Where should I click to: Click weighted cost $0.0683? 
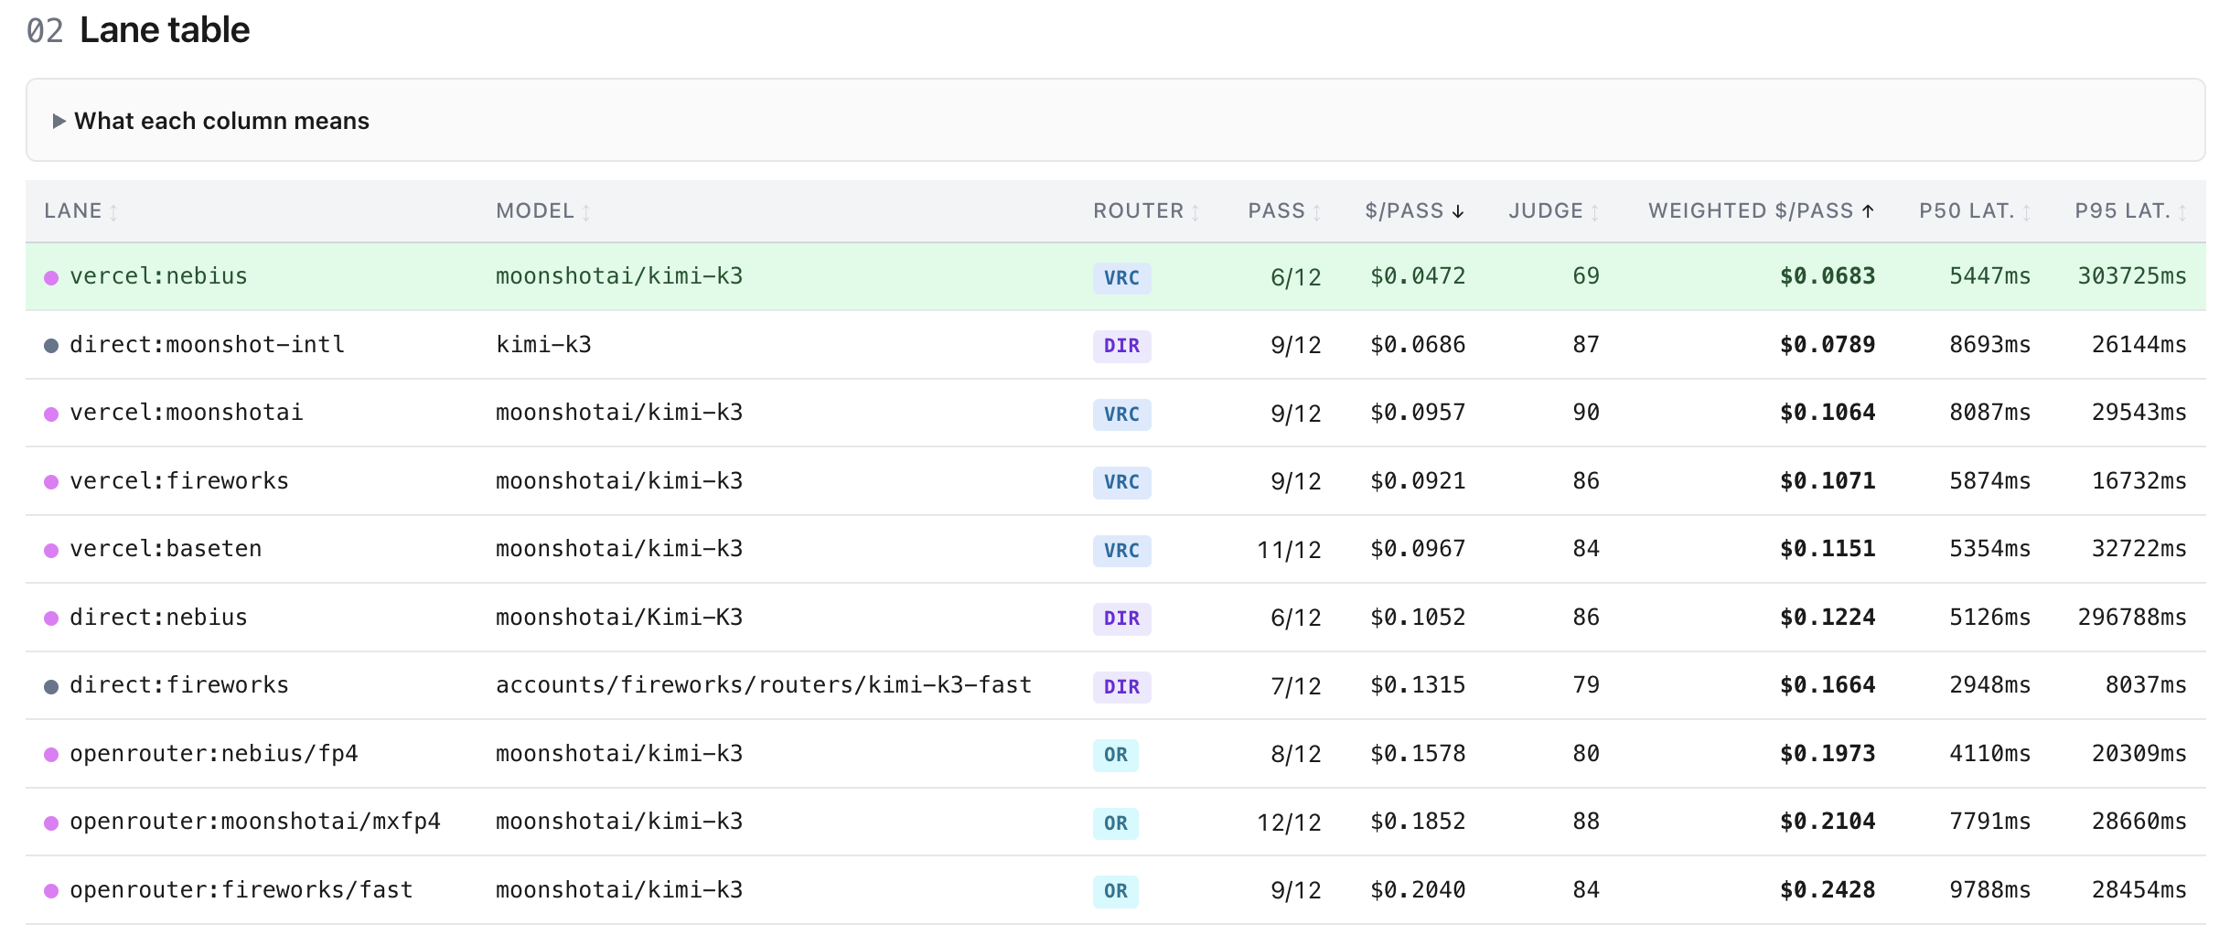pos(1828,276)
